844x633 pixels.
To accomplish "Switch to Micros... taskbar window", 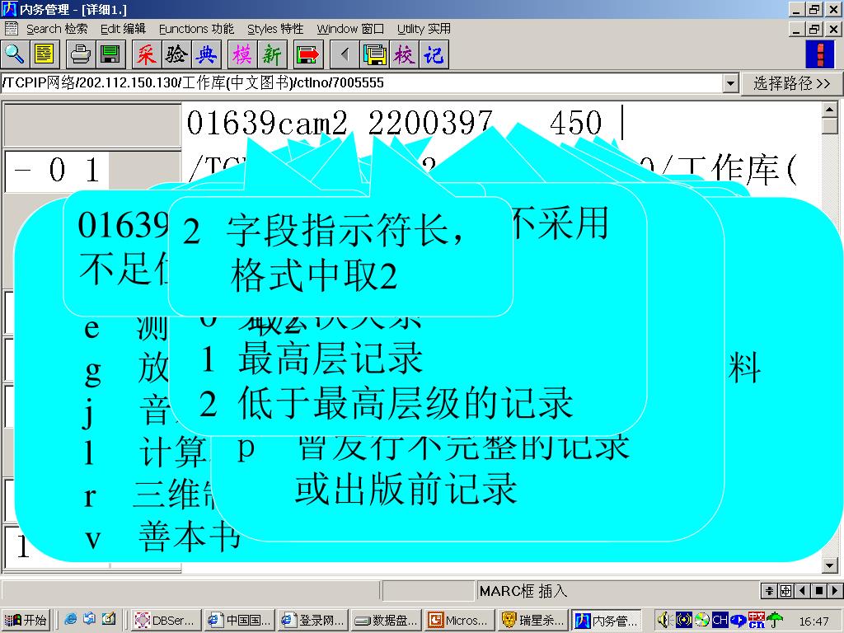I will coord(459,620).
